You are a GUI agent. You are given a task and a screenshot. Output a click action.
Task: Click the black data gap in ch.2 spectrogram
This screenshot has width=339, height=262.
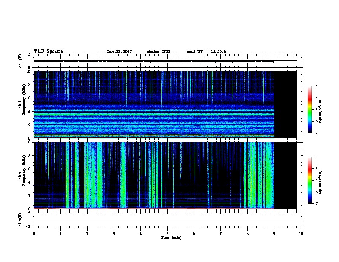(x=285, y=176)
